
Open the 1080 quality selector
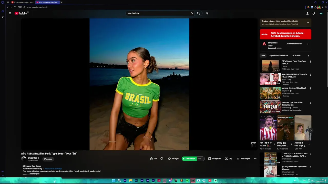[200, 159]
